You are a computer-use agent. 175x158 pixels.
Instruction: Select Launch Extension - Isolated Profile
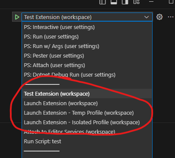point(87,123)
